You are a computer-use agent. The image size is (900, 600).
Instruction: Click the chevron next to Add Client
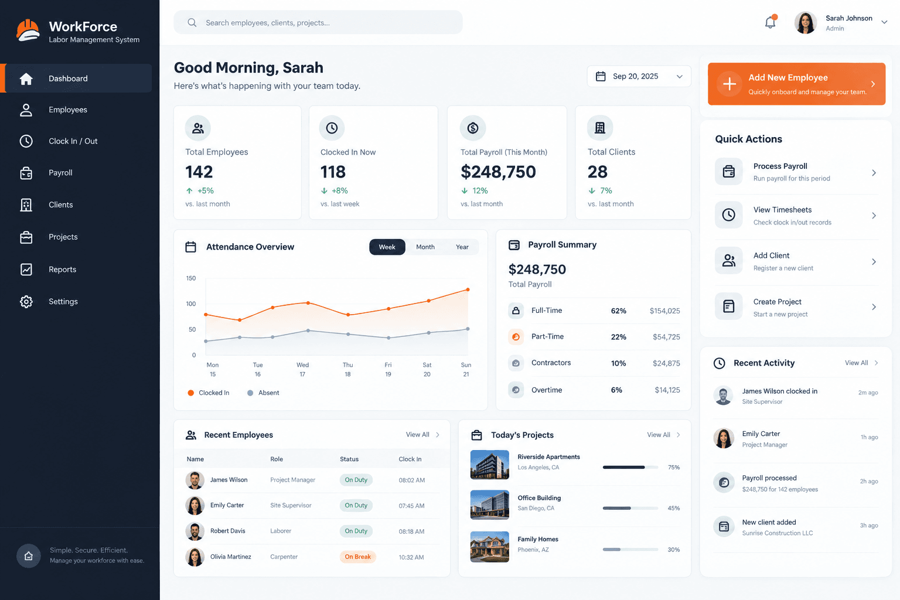pos(874,262)
